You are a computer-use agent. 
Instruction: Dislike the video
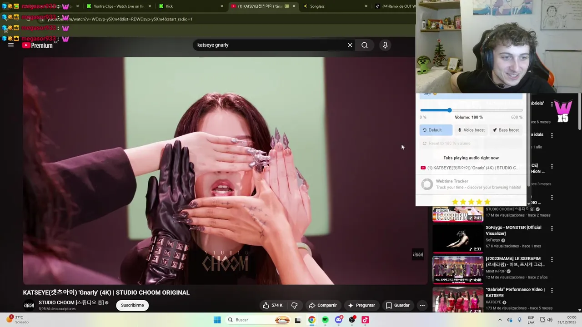tap(294, 305)
